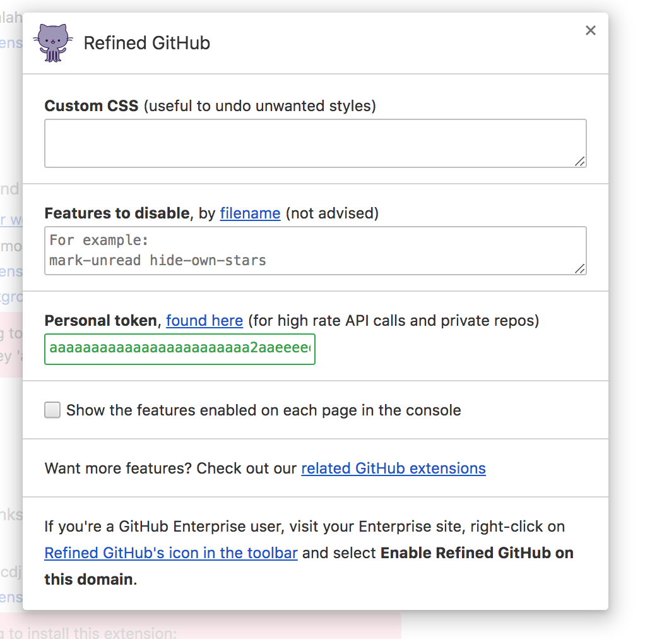Click inside the Personal token field
645x639 pixels.
(x=180, y=349)
